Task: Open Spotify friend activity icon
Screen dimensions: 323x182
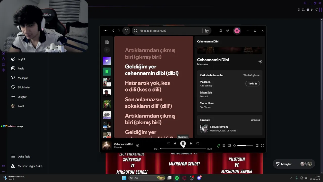Action: [x=228, y=31]
